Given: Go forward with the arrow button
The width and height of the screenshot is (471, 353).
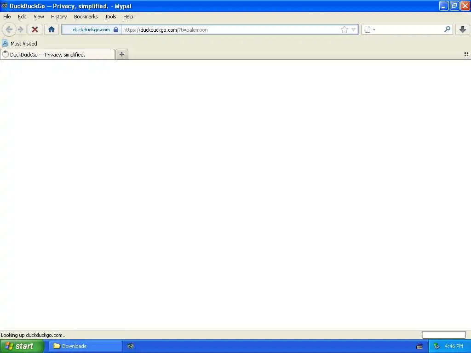Looking at the screenshot, I should point(20,29).
